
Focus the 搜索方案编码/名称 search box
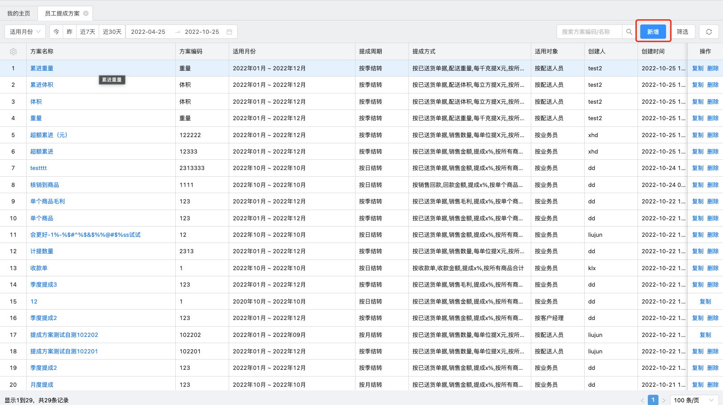pos(590,32)
